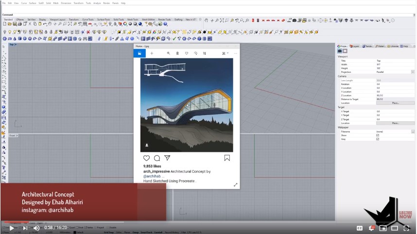Open the Transform menu
The image size is (417, 234).
78,3
